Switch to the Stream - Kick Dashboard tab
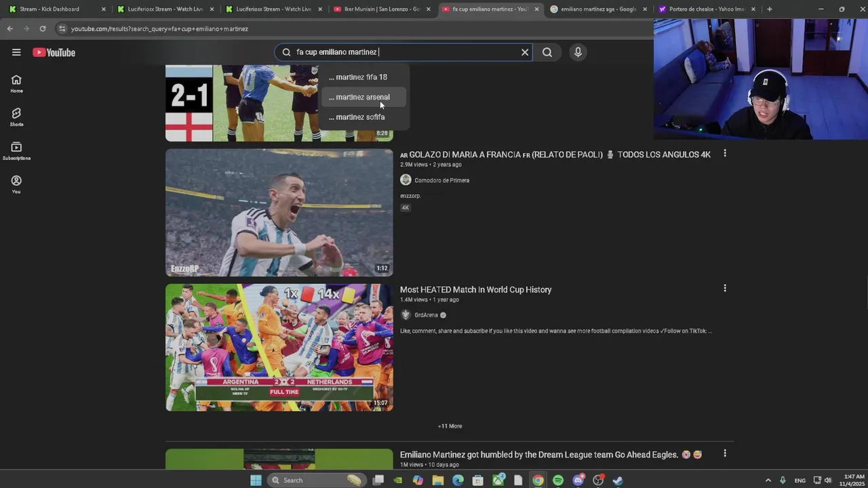 (x=58, y=9)
